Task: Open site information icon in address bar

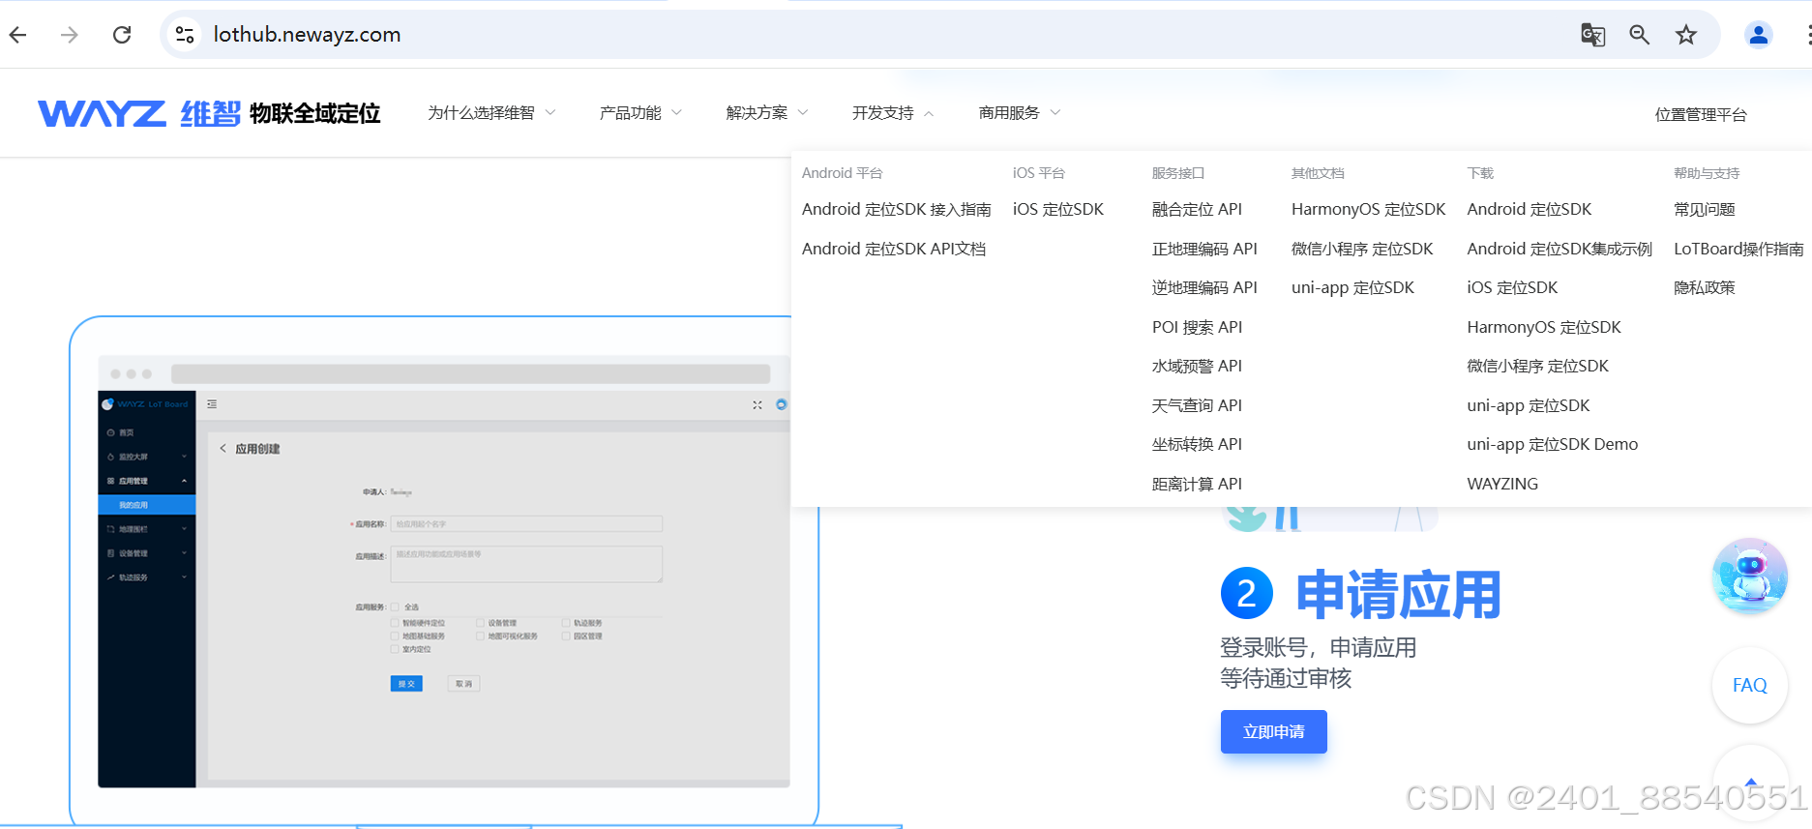Action: (x=185, y=35)
